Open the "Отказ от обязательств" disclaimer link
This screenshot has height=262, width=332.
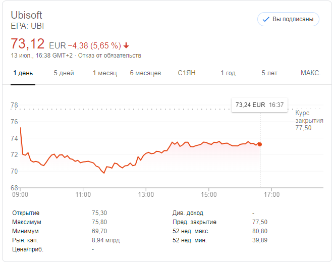pyautogui.click(x=115, y=56)
